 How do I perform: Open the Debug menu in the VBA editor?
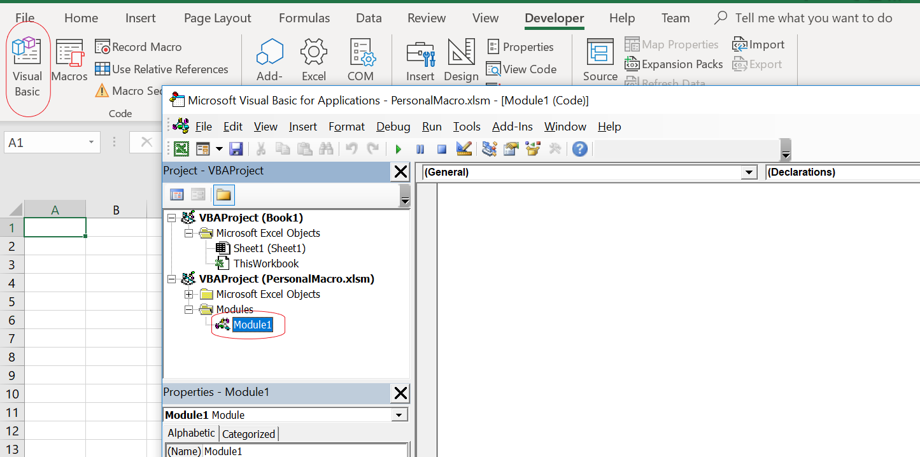pyautogui.click(x=393, y=126)
